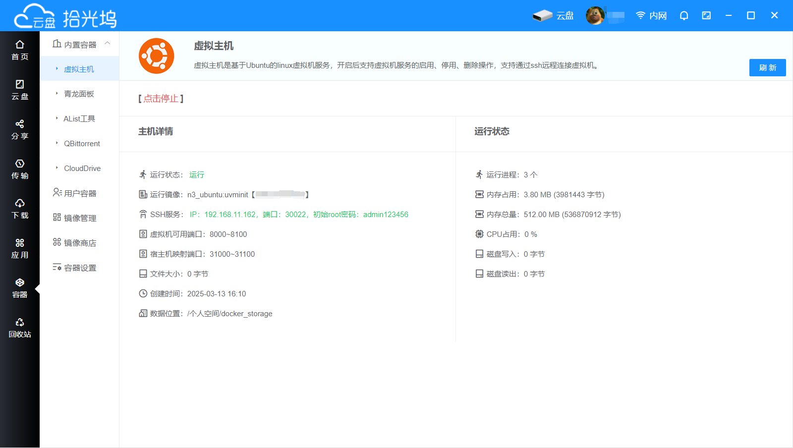Viewport: 793px width, 448px height.
Task: Open the 传输 transfer section
Action: click(20, 169)
